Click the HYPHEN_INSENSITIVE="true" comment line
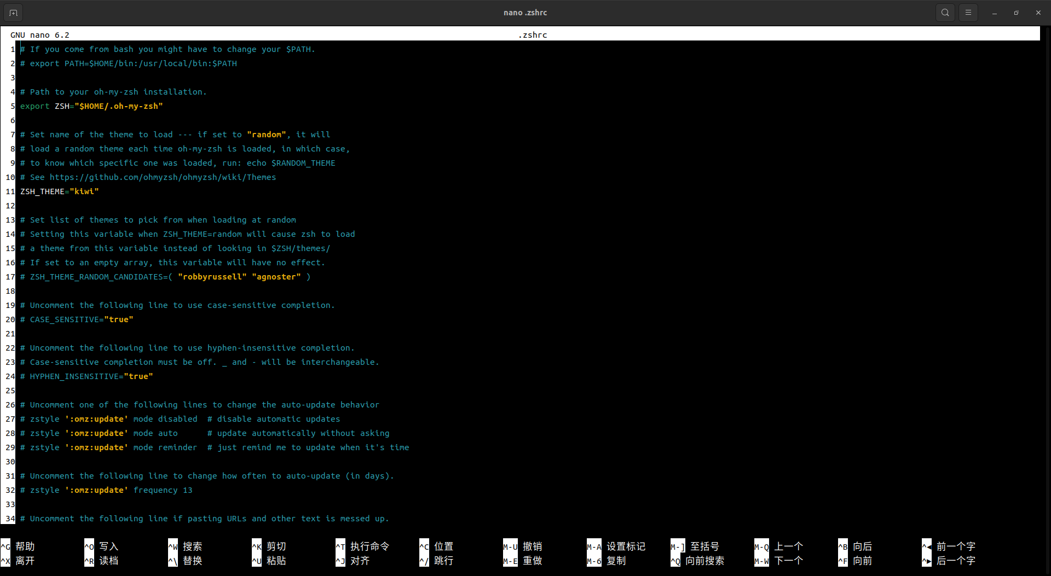The width and height of the screenshot is (1051, 576). click(86, 376)
